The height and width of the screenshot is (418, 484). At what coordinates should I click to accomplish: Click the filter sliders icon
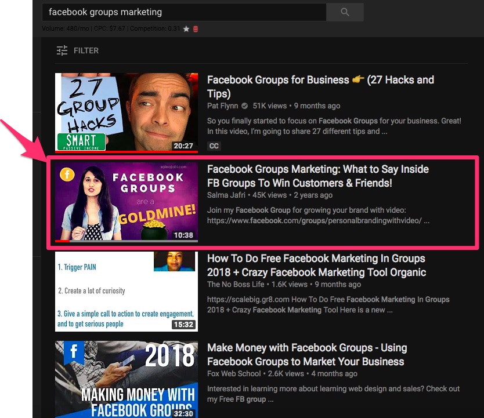coord(62,50)
